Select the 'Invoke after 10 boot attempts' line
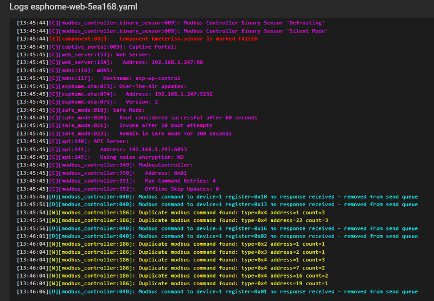434x301 pixels. (124, 126)
